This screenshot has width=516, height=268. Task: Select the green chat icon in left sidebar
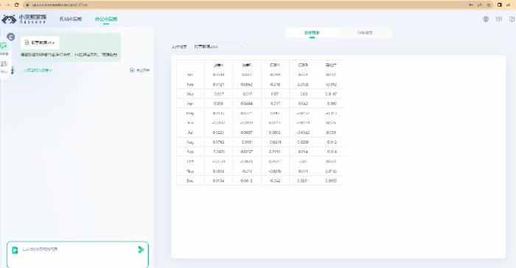point(4,46)
